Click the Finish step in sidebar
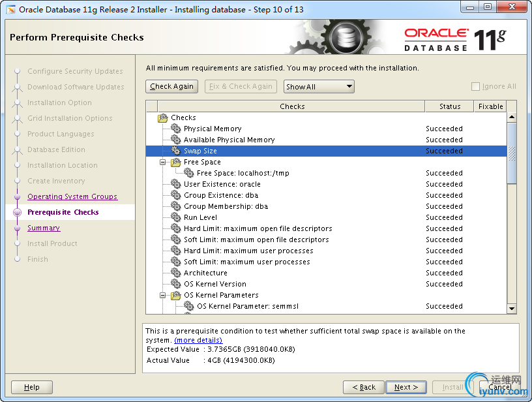Viewport: 532px width, 402px height. pyautogui.click(x=38, y=259)
